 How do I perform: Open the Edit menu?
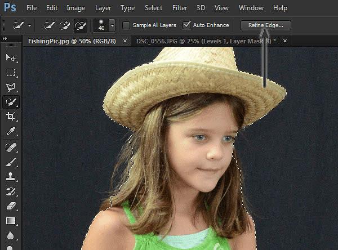pyautogui.click(x=52, y=8)
